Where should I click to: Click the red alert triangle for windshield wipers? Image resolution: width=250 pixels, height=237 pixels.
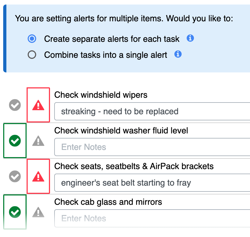[x=38, y=105]
